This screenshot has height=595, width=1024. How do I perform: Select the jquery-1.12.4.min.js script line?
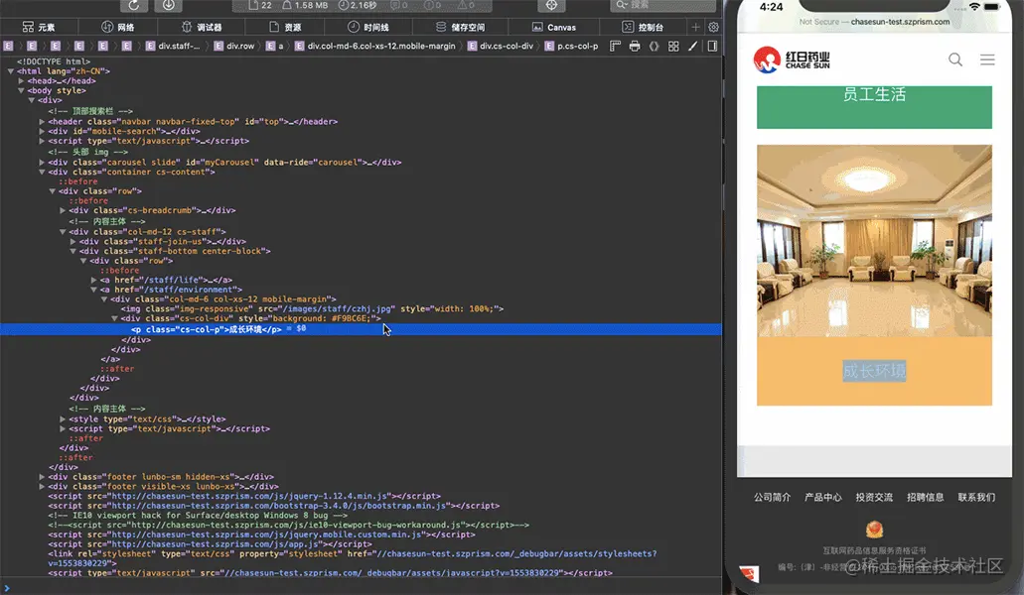pyautogui.click(x=244, y=496)
